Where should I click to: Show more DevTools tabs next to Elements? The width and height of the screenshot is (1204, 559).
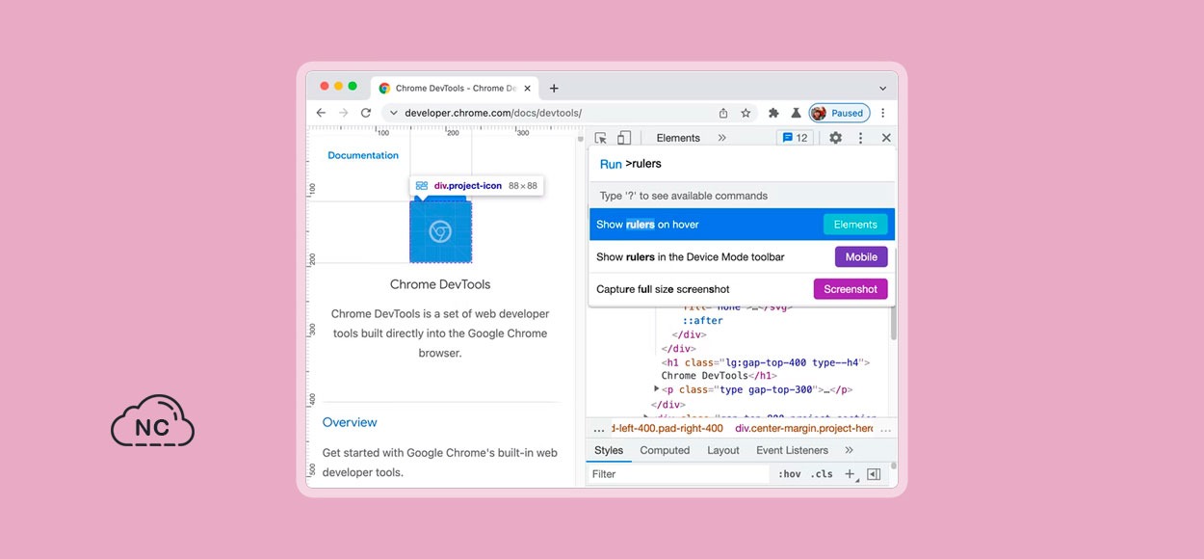point(722,138)
